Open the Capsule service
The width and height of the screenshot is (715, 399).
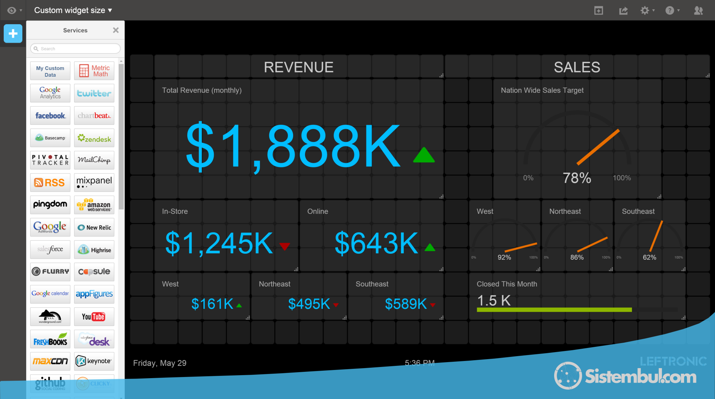pyautogui.click(x=94, y=272)
